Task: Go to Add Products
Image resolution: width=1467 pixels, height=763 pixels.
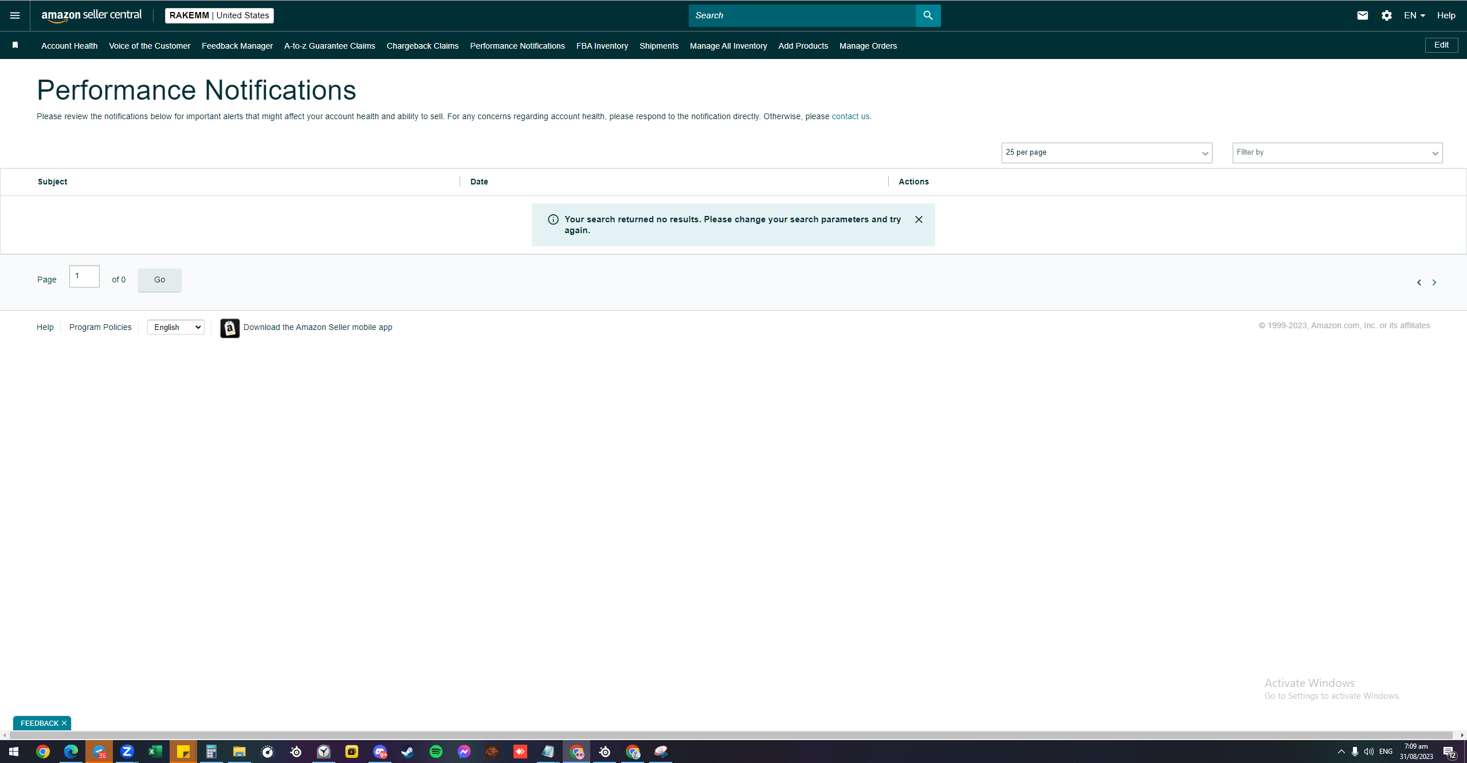Action: [803, 46]
